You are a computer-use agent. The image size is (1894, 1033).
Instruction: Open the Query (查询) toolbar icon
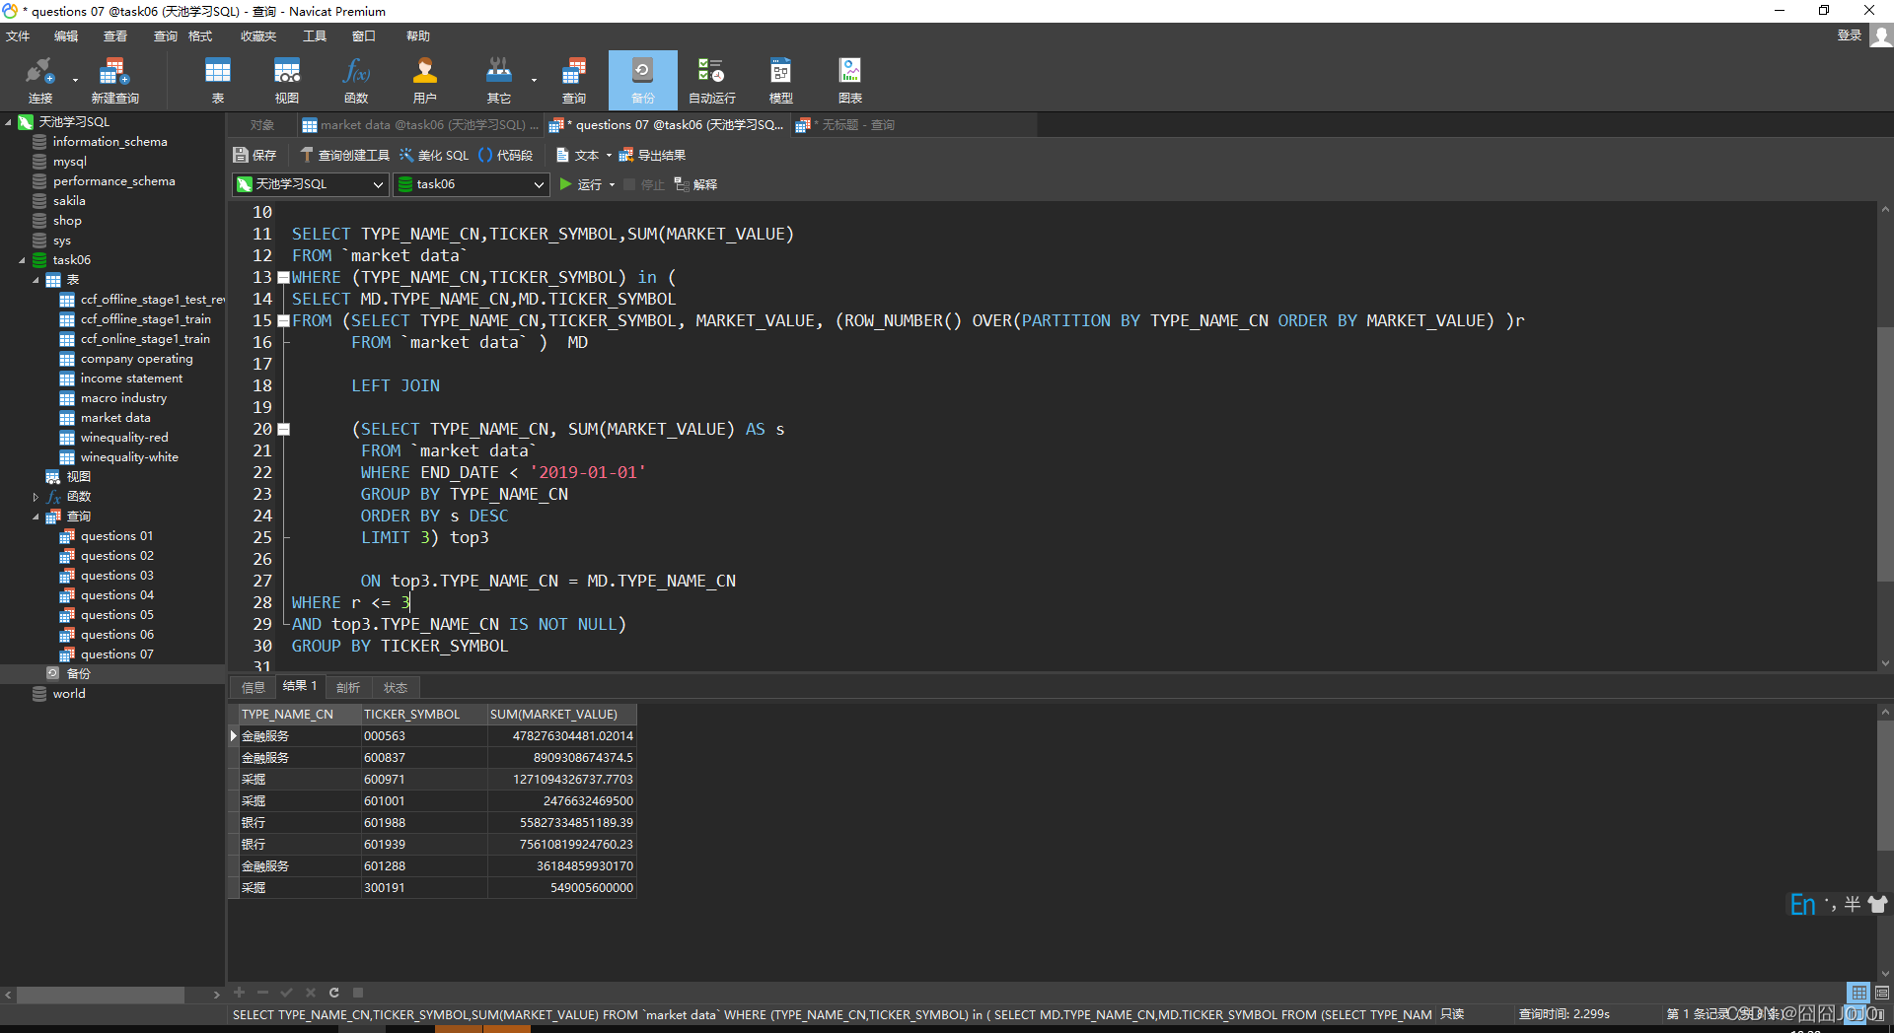[x=573, y=80]
